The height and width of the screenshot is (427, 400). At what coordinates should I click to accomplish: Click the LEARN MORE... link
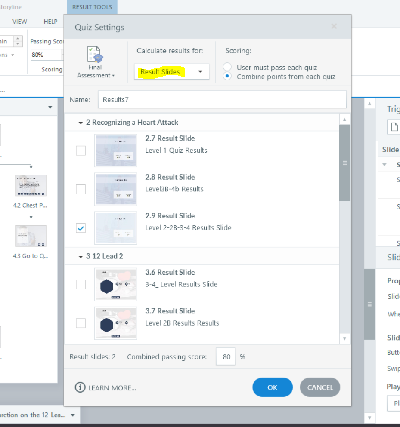point(112,388)
